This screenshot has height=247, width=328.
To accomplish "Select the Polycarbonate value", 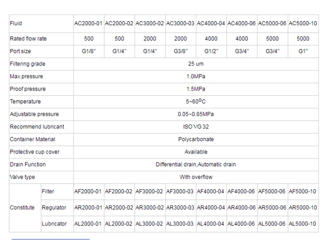I will (x=196, y=139).
